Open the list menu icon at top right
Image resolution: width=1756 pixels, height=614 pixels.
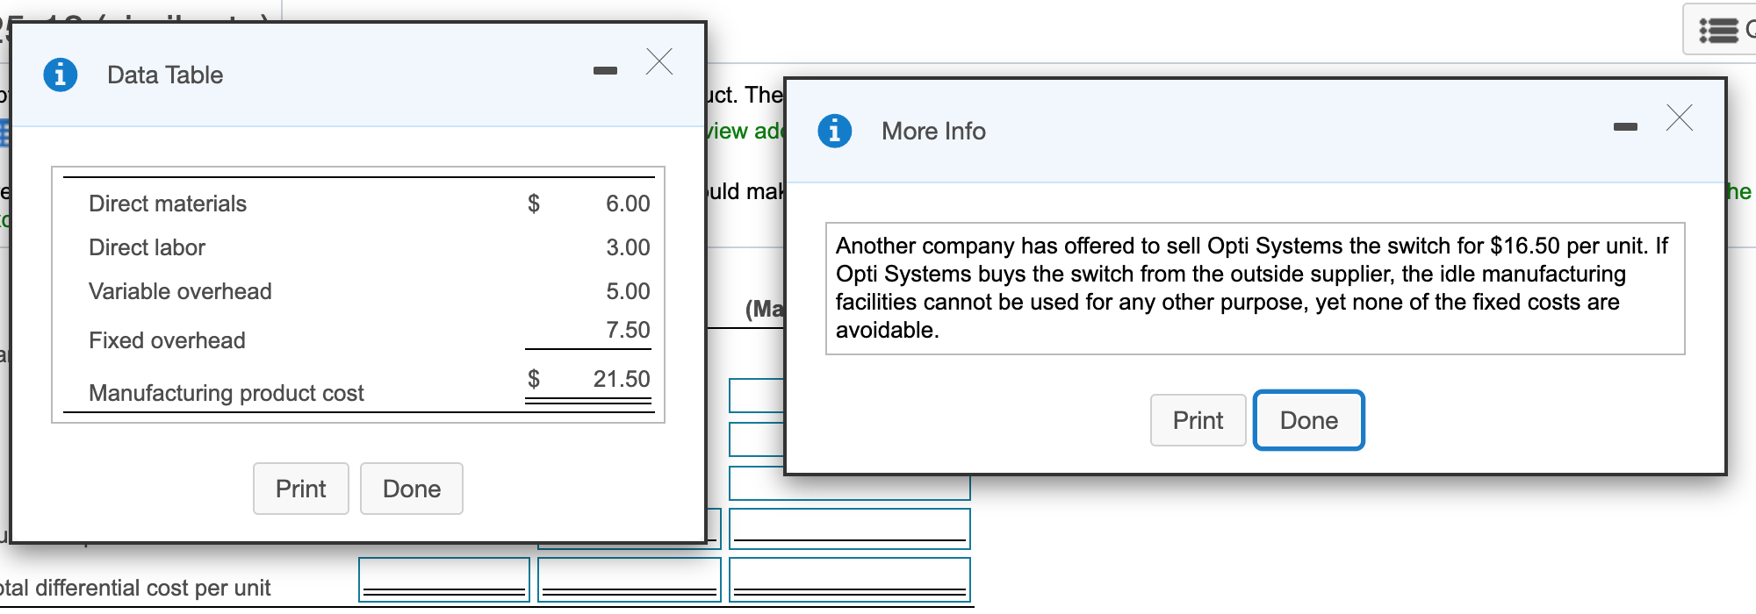click(1718, 30)
